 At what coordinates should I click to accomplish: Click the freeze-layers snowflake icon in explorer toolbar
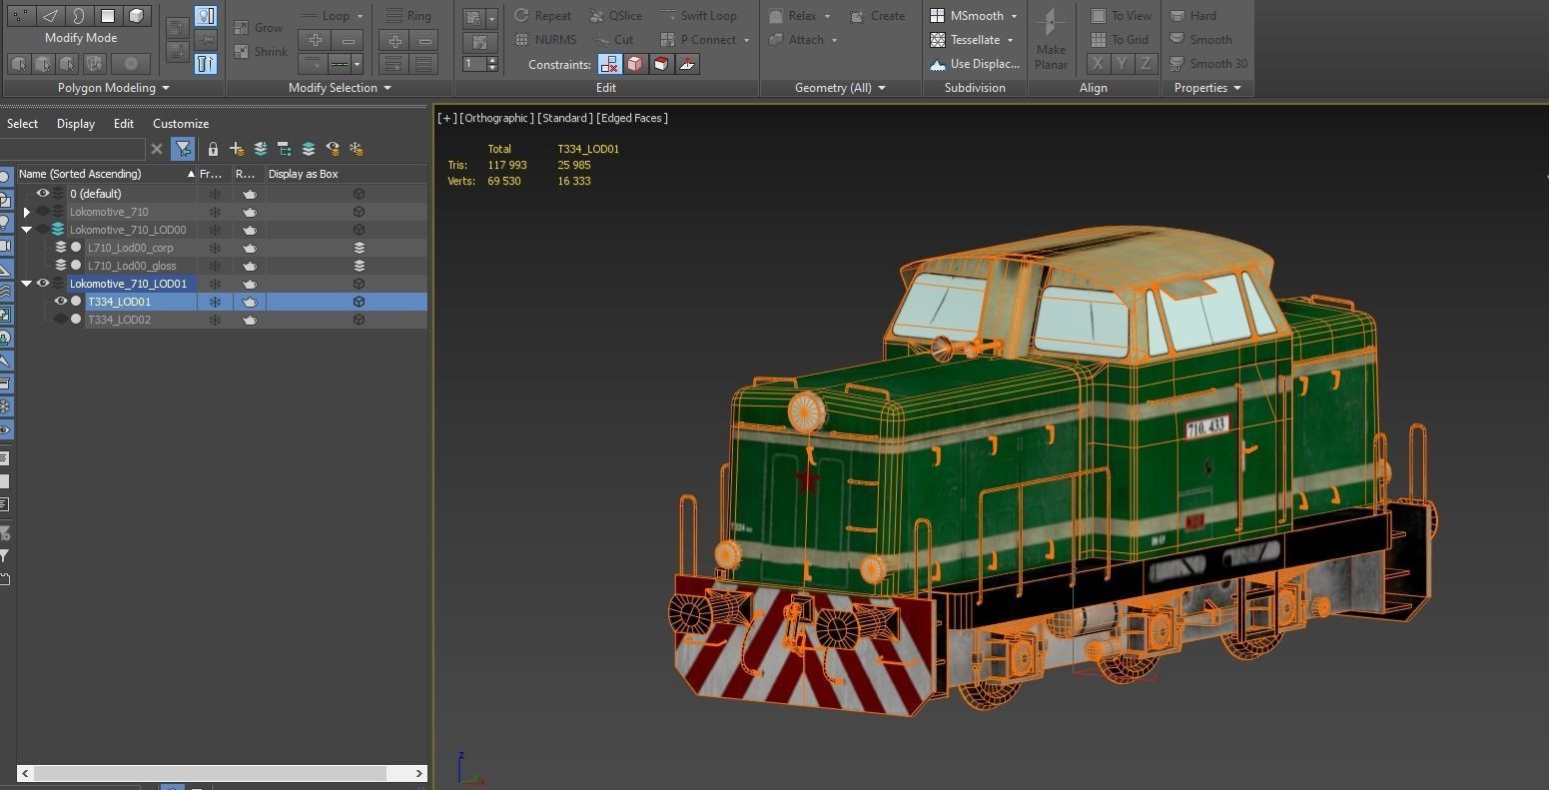point(357,149)
